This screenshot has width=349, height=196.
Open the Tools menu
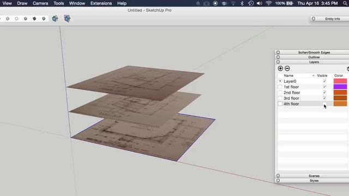coord(58,3)
